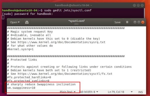
Task: Click the *sysctl.conf title in header bar
Action: [x=76, y=21]
